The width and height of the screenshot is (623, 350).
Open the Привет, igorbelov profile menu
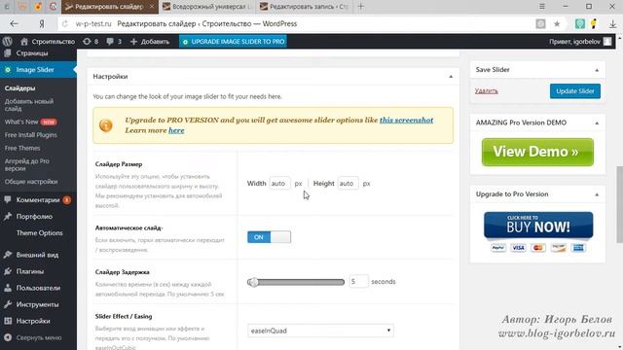(580, 41)
